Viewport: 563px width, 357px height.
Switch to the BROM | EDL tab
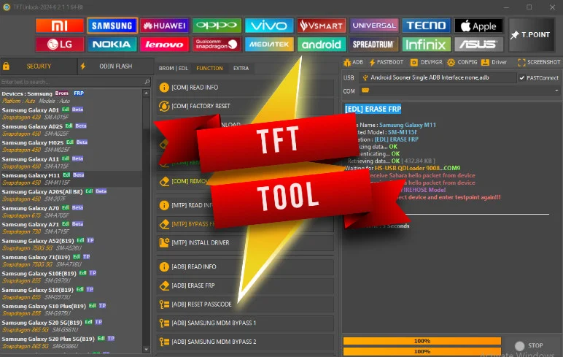pyautogui.click(x=174, y=68)
